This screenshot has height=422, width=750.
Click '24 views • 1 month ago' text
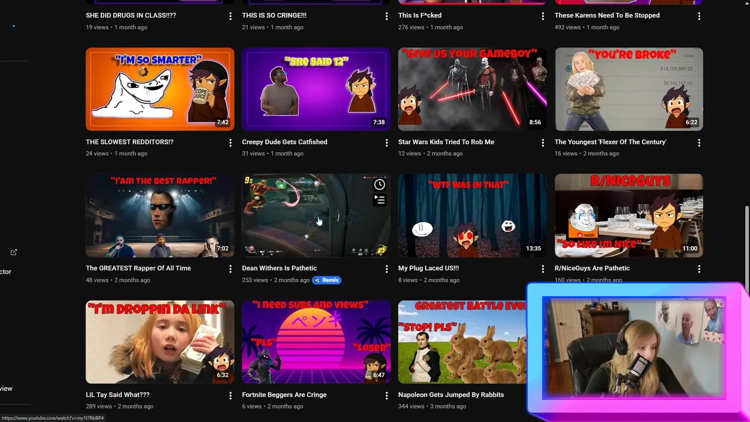point(116,154)
